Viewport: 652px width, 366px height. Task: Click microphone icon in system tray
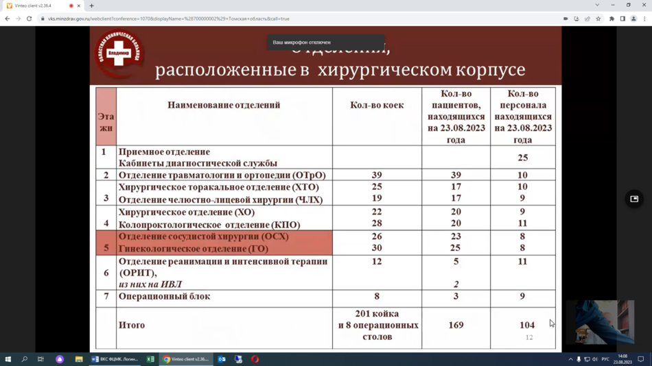(579, 359)
